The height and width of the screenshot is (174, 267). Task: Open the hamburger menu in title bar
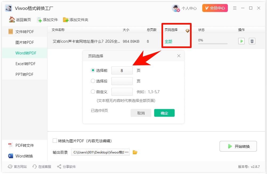tap(235, 8)
